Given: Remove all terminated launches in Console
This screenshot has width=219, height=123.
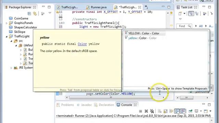Looking at the screenshot, I should pyautogui.click(x=152, y=111).
